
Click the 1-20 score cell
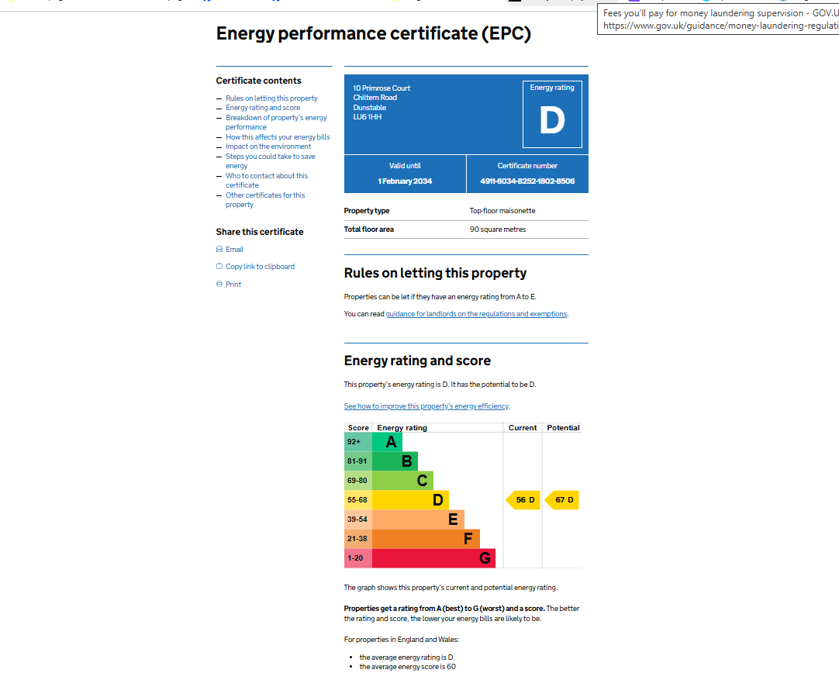(x=358, y=558)
